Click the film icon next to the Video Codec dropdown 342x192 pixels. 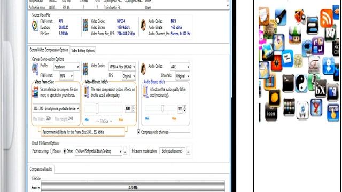[x=85, y=69]
